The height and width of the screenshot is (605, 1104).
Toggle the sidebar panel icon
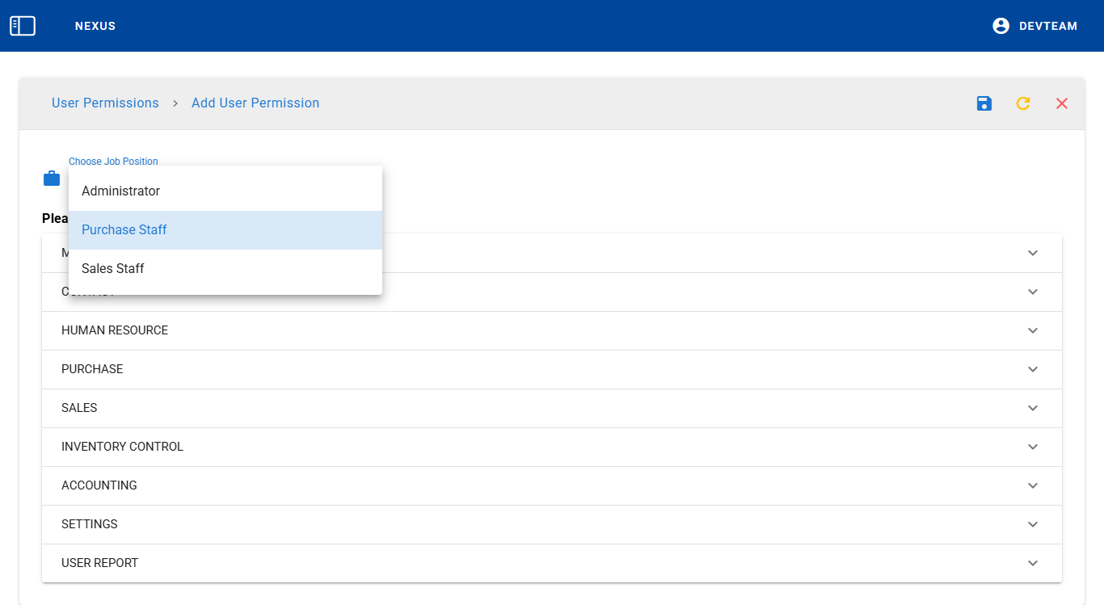(23, 26)
